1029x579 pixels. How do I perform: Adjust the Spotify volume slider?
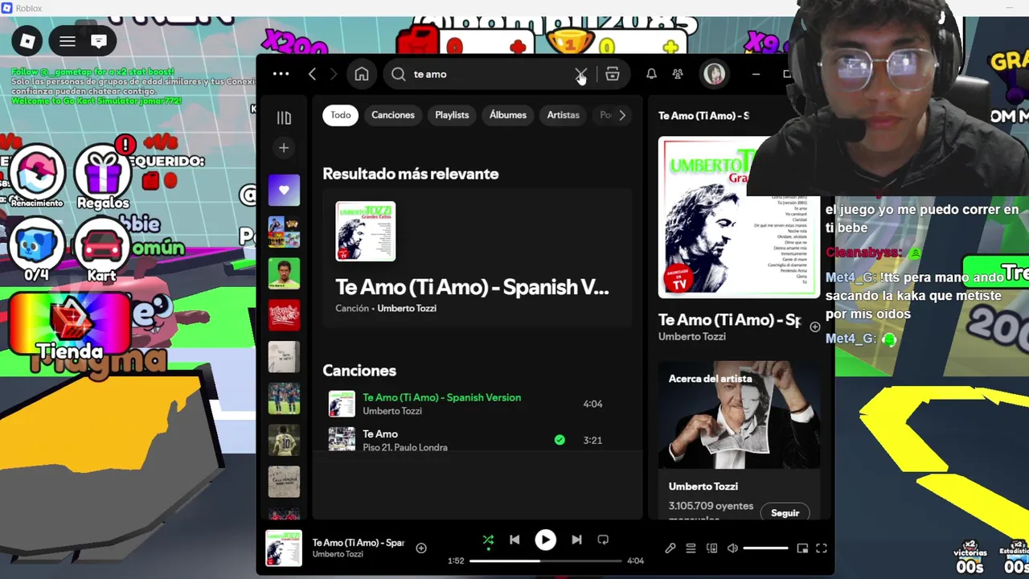[x=765, y=548]
